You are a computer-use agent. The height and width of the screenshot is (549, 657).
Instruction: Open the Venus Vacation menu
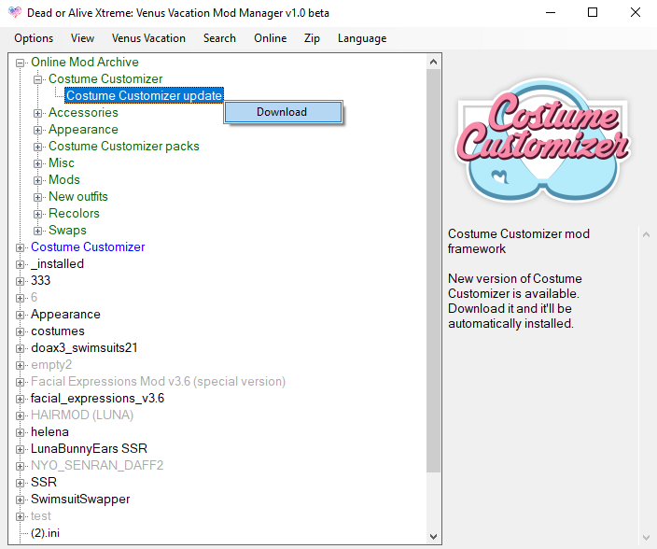(148, 38)
